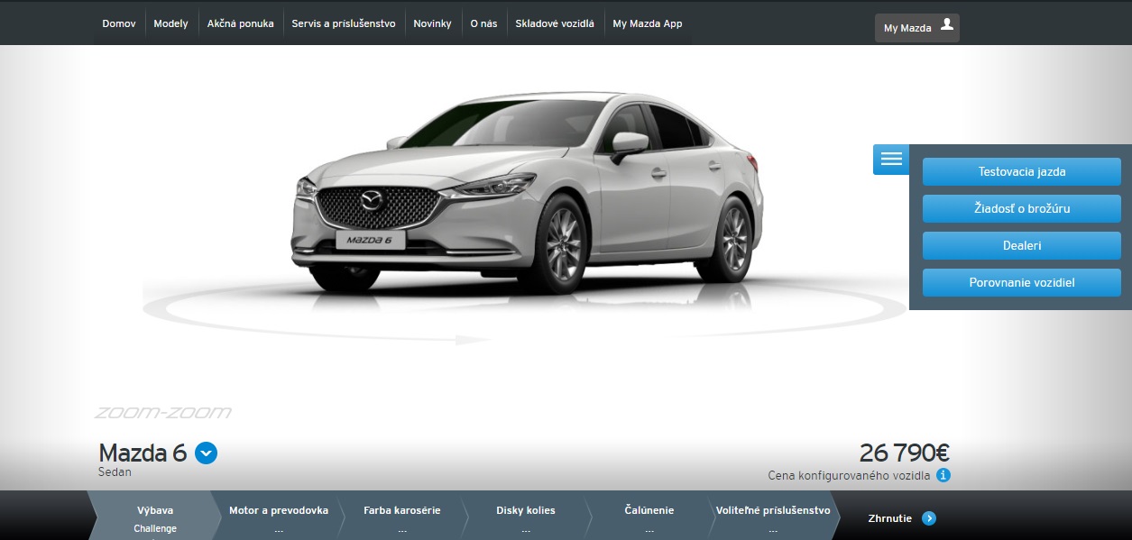
Task: Open the Novinky menu item
Action: [432, 24]
